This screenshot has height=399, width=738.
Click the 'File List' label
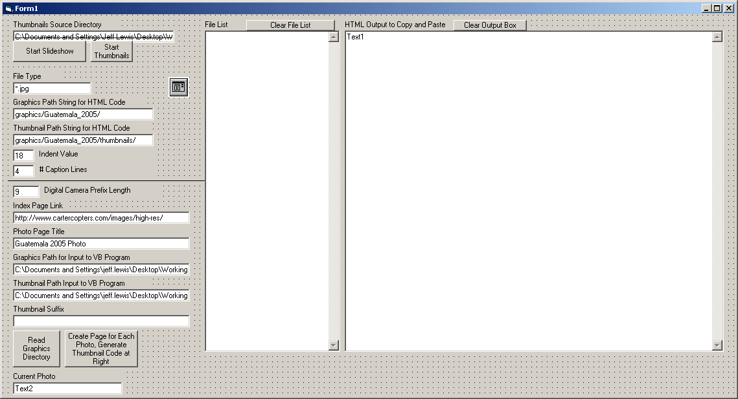pyautogui.click(x=216, y=25)
